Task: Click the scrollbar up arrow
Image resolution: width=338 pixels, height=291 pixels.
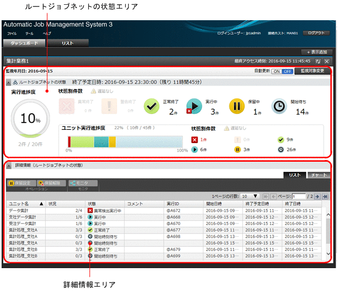Action: point(328,215)
